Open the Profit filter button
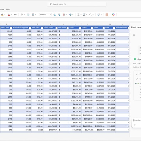 (x=104, y=28)
